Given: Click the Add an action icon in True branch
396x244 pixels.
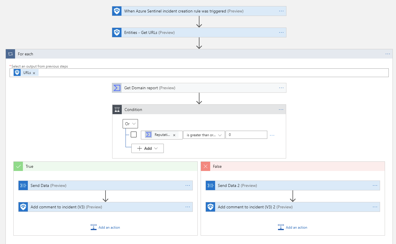Looking at the screenshot, I should 94,227.
